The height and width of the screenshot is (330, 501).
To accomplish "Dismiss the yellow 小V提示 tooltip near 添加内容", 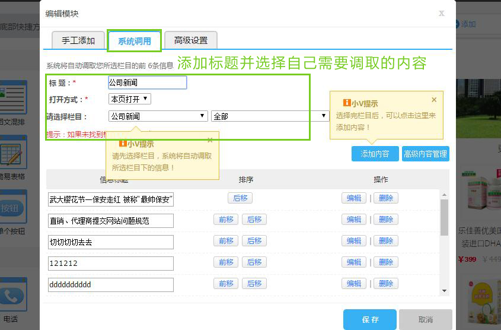I will pyautogui.click(x=434, y=100).
